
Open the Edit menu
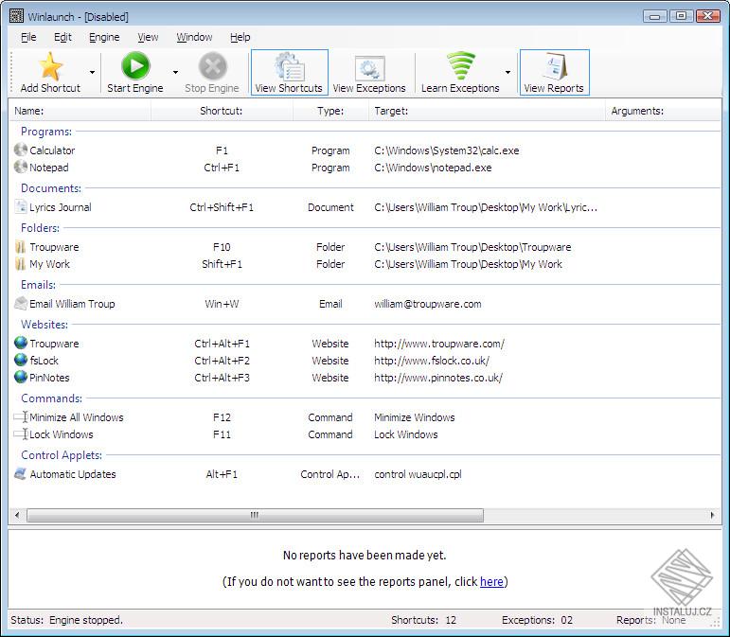[62, 37]
